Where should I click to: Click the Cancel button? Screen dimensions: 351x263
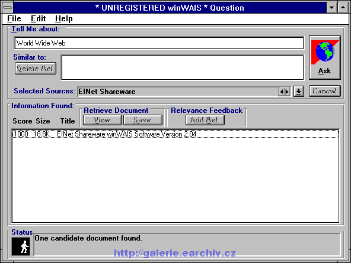[x=325, y=91]
